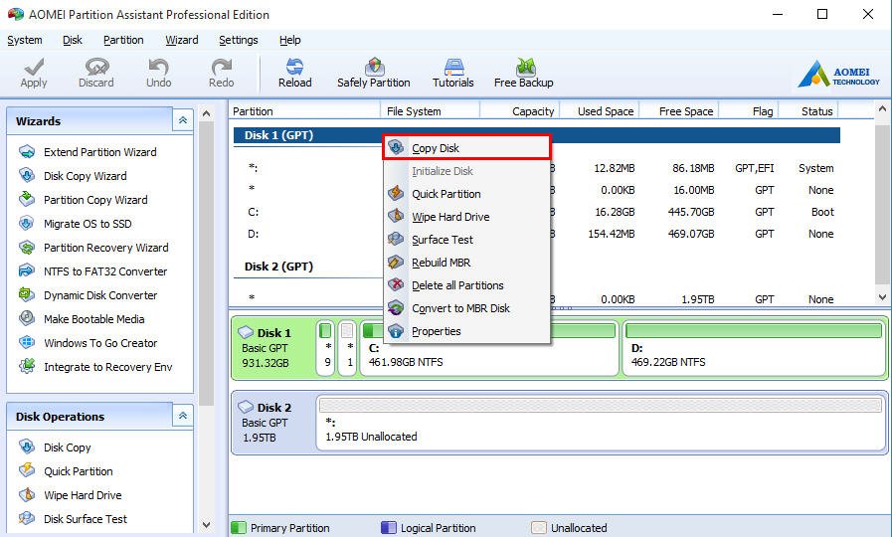Click the Unallocated legend swatch

tap(539, 527)
